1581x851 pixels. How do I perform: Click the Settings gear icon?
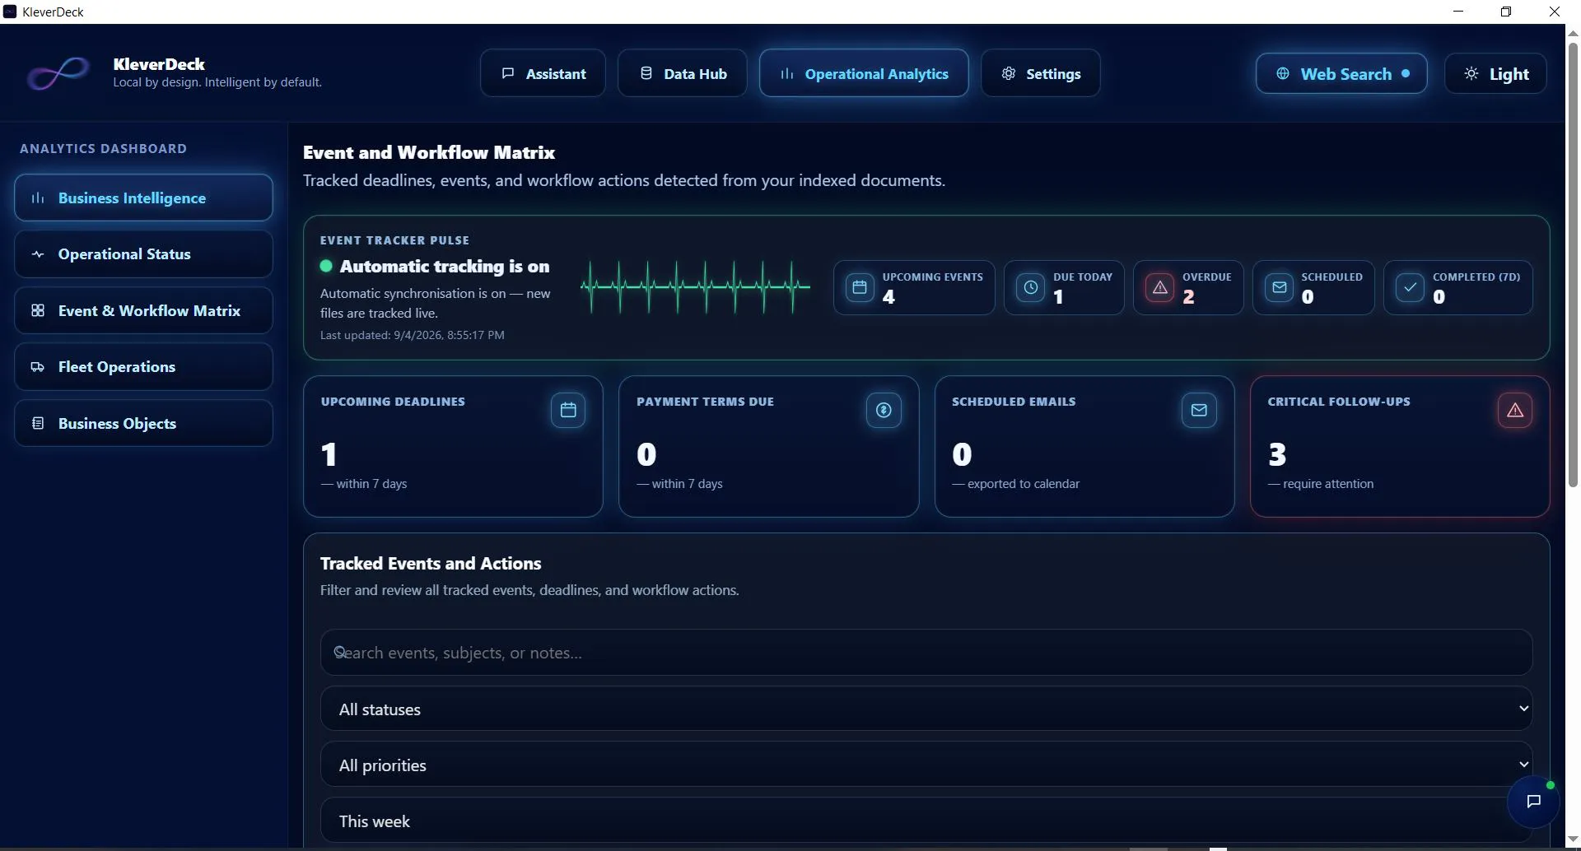1008,73
